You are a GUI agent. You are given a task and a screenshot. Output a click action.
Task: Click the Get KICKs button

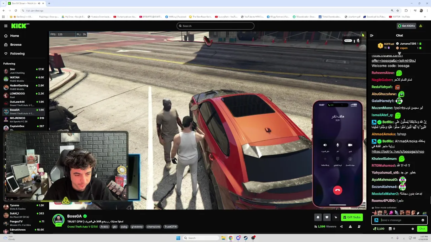[406, 26]
